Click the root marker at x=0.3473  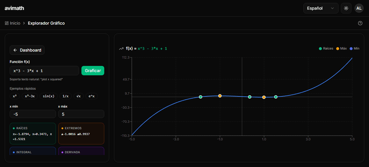pyautogui.click(x=250, y=97)
